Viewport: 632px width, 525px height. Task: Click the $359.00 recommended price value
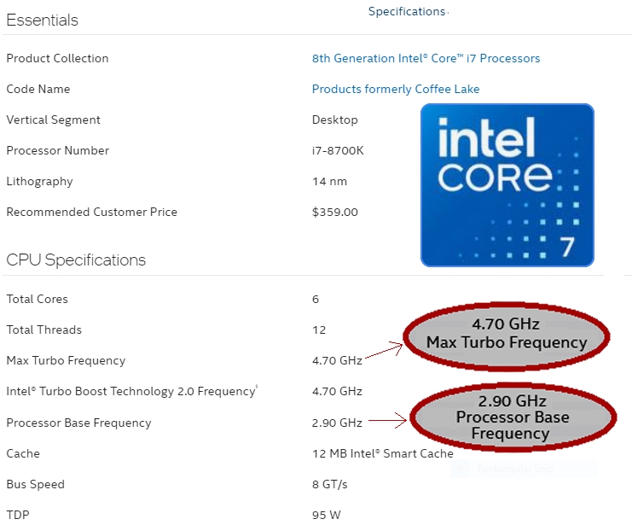(334, 212)
